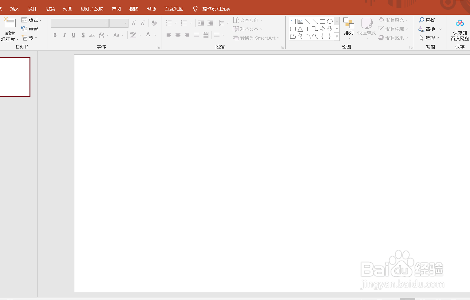Click 保存到百度网盘 save button
Image resolution: width=470 pixels, height=300 pixels.
(x=460, y=29)
